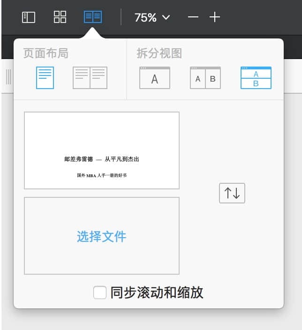Open the thumbnail grid view

pyautogui.click(x=60, y=17)
